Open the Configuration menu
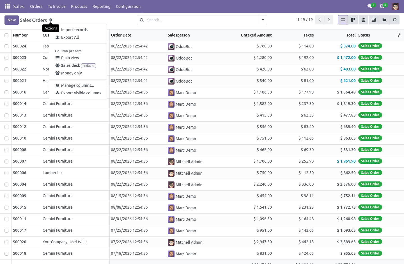Viewport: 404px width, 264px height. coord(128,6)
